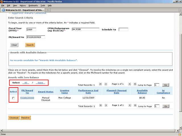Click Select All link
This screenshot has height=136, width=182.
[x=26, y=83]
